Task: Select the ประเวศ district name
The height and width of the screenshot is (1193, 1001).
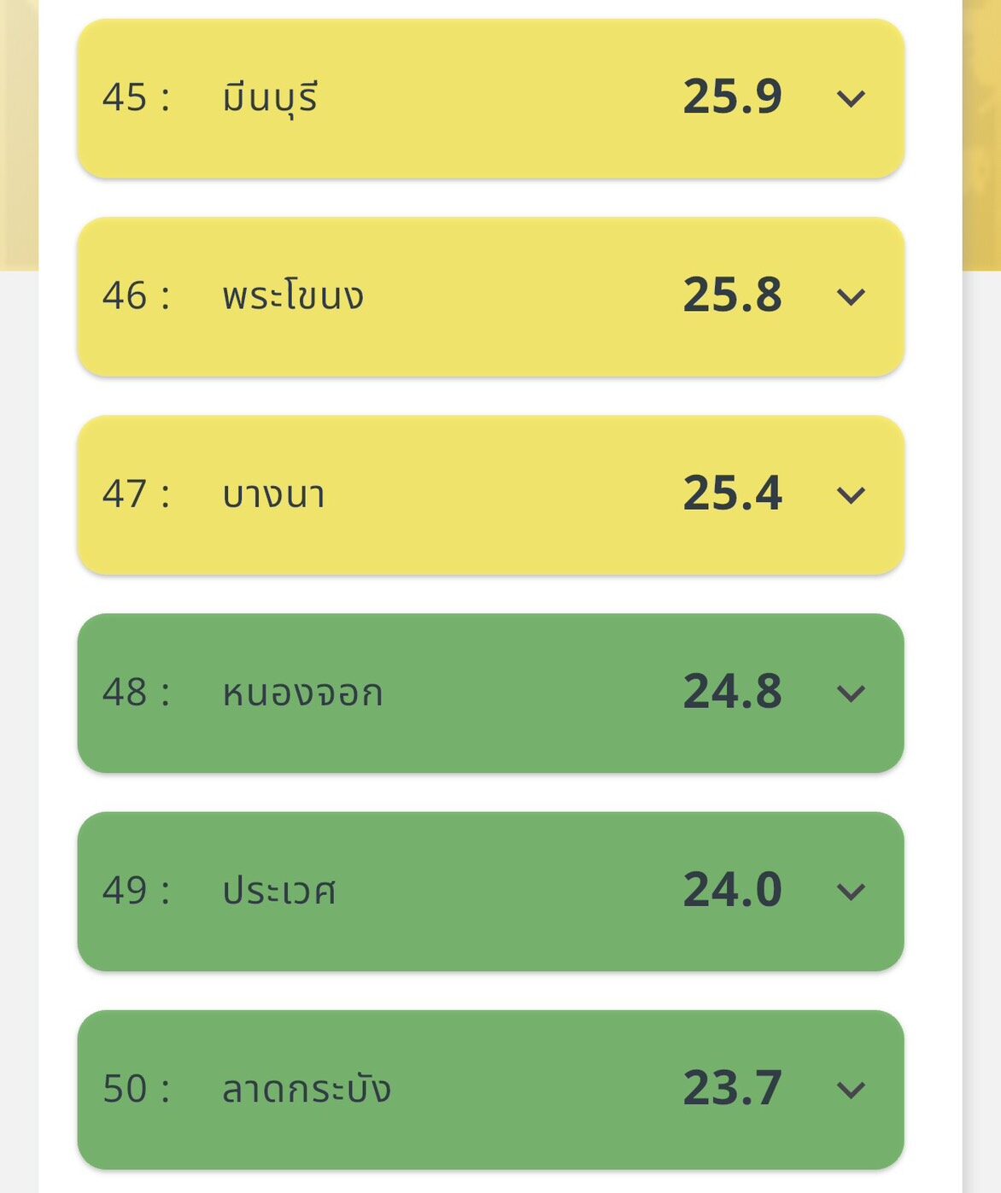Action: pyautogui.click(x=279, y=891)
